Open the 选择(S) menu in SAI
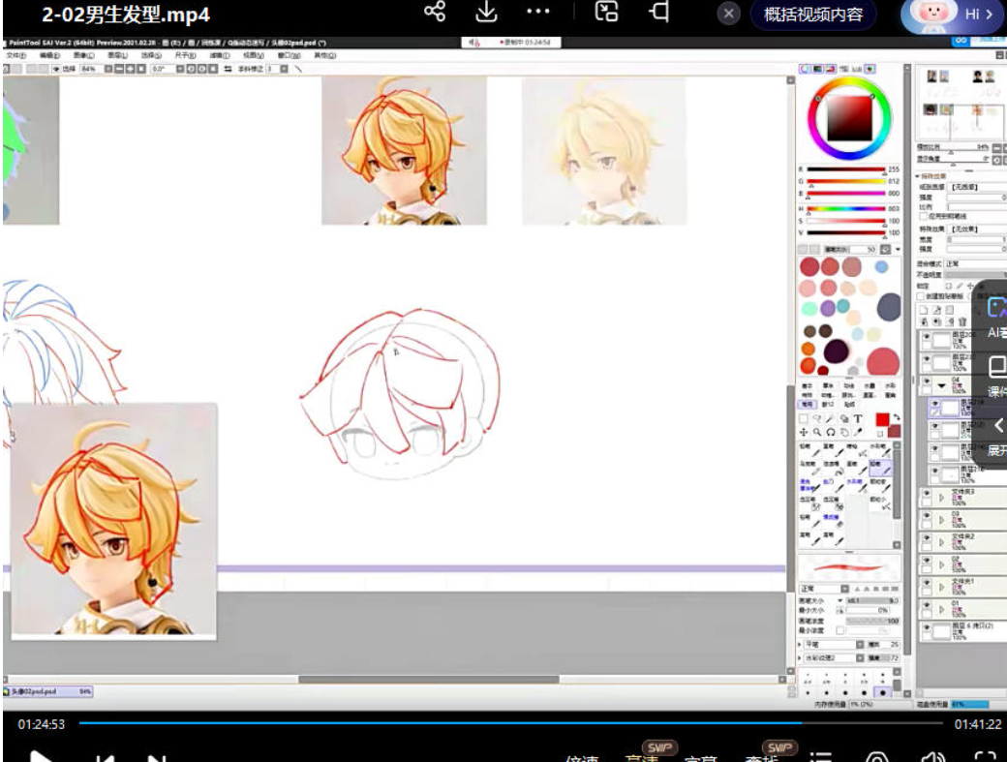 point(152,56)
